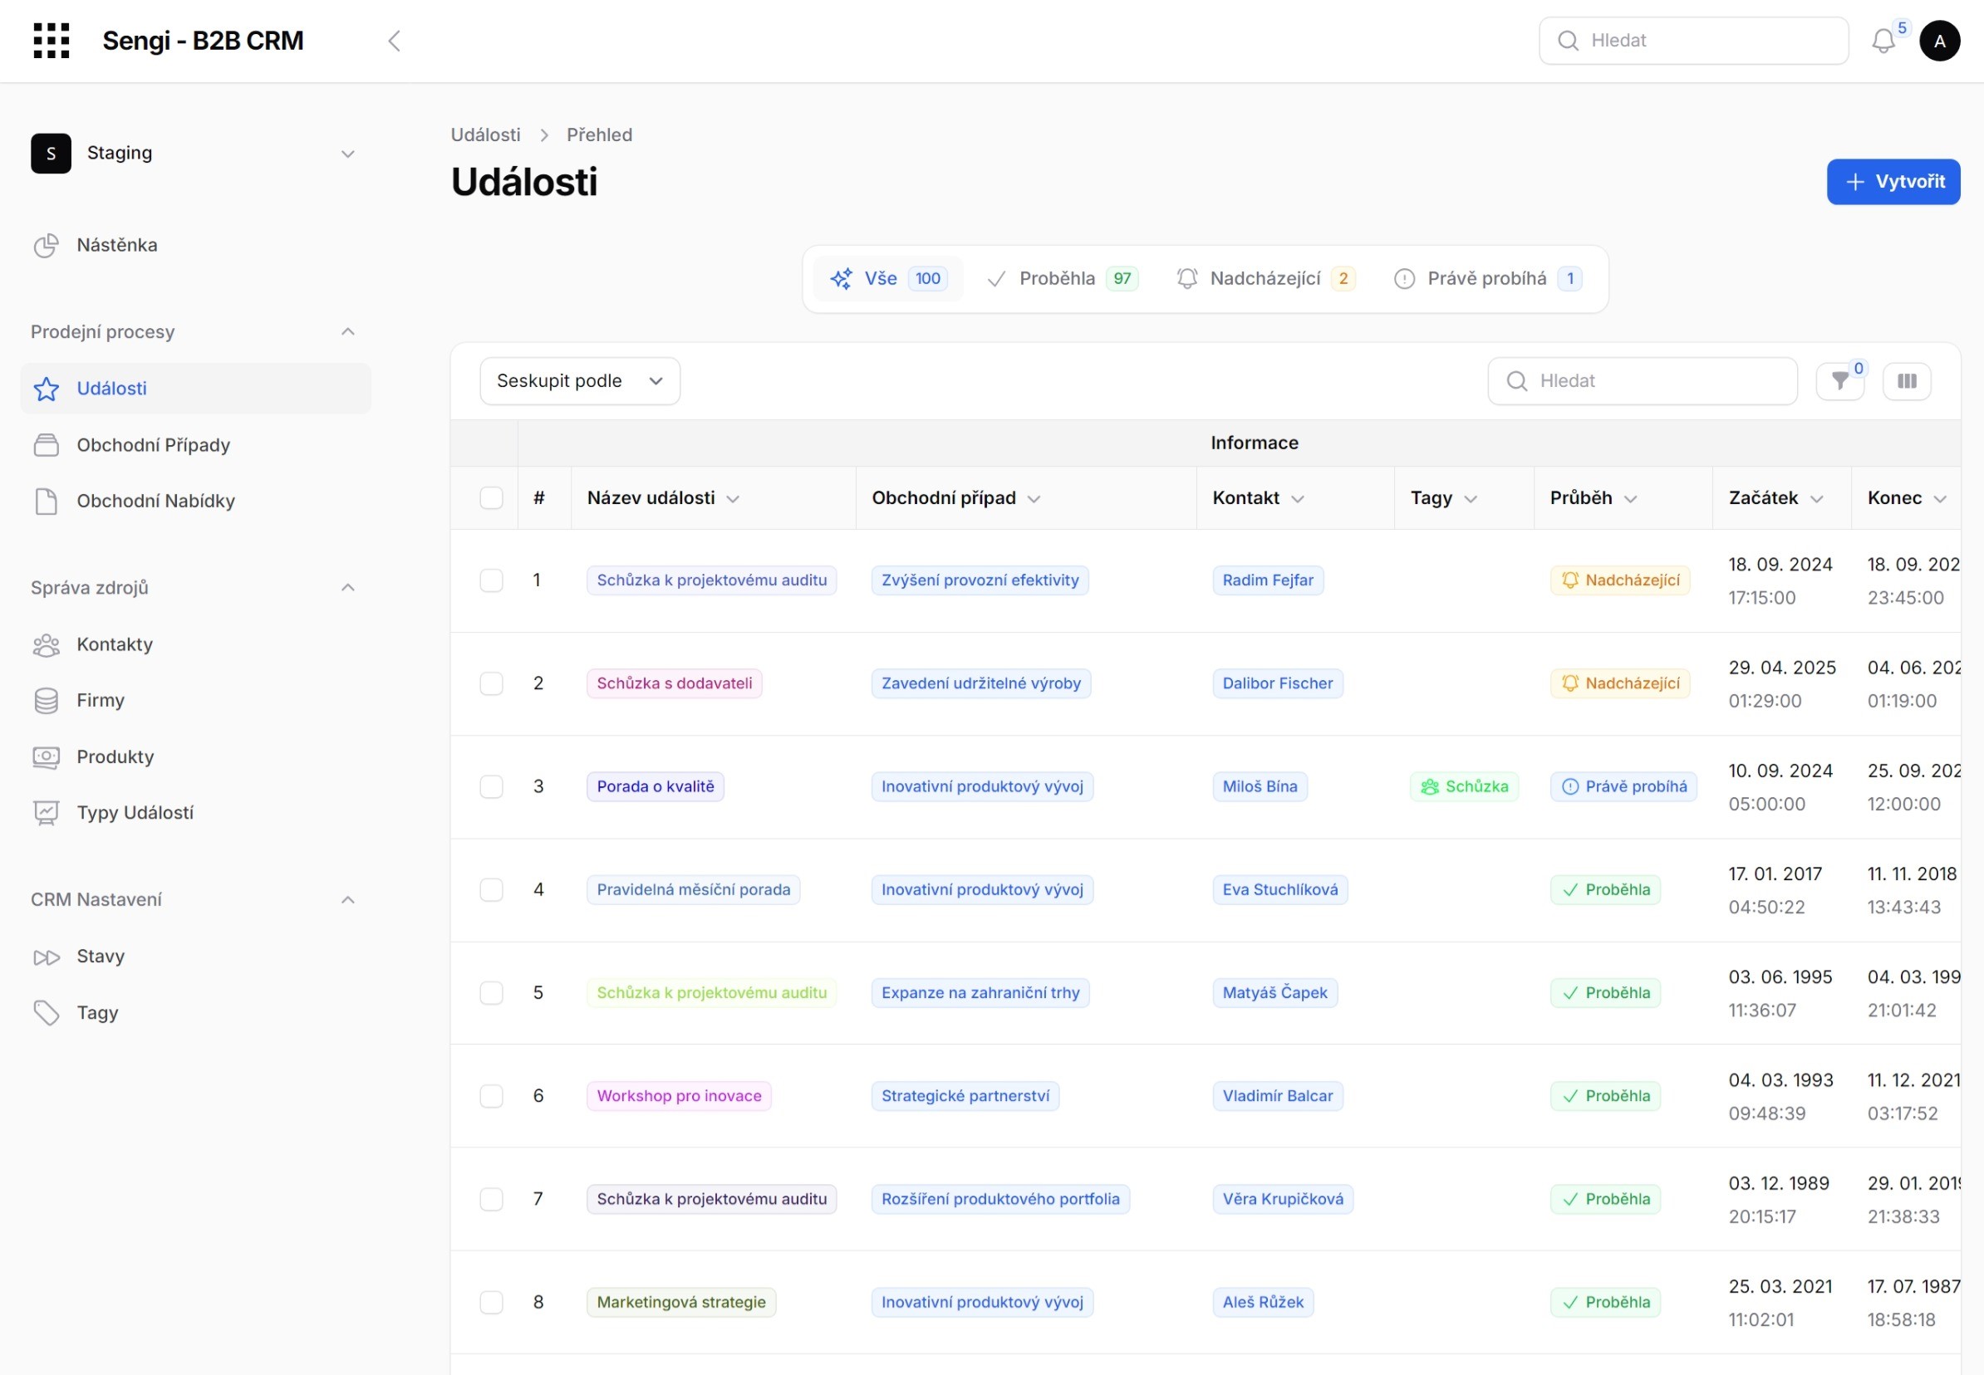This screenshot has width=1984, height=1375.
Task: Open Tagy column sort arrow
Action: (1471, 499)
